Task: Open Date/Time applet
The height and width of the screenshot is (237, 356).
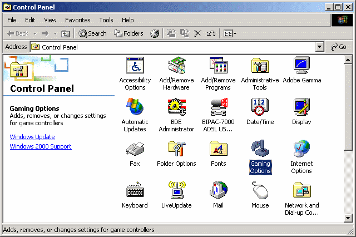Action: (260, 106)
